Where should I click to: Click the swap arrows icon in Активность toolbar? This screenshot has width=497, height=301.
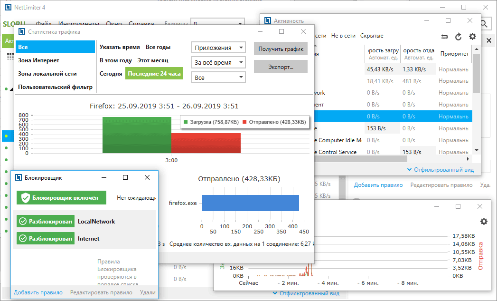(444, 37)
